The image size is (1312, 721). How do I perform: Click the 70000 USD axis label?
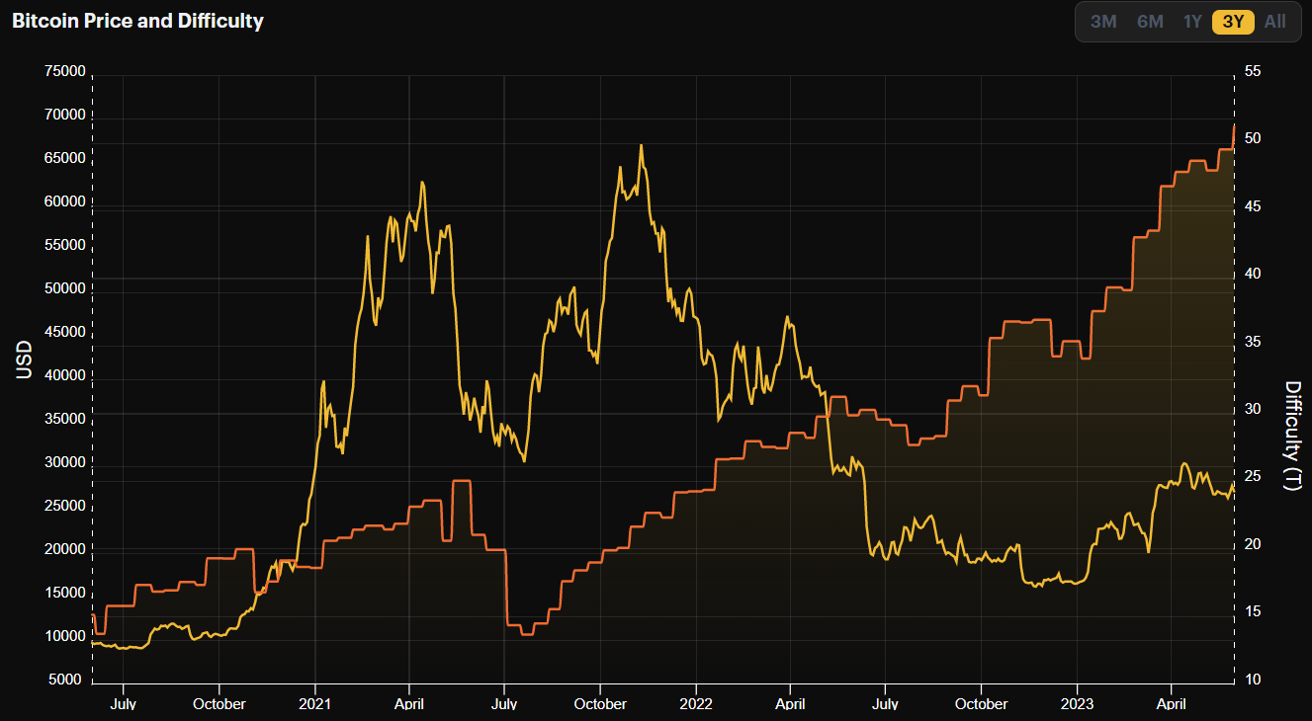coord(64,116)
